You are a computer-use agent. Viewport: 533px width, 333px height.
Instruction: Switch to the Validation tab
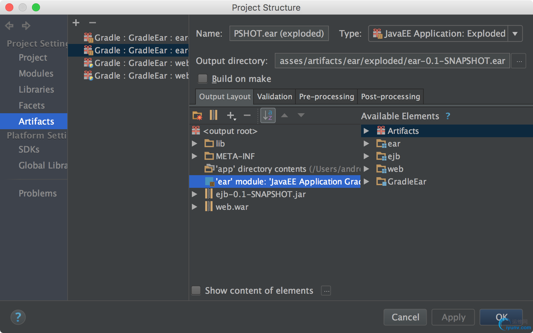click(x=274, y=97)
